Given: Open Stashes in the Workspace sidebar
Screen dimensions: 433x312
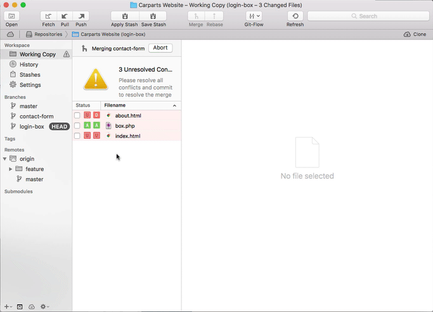Looking at the screenshot, I should click(29, 75).
